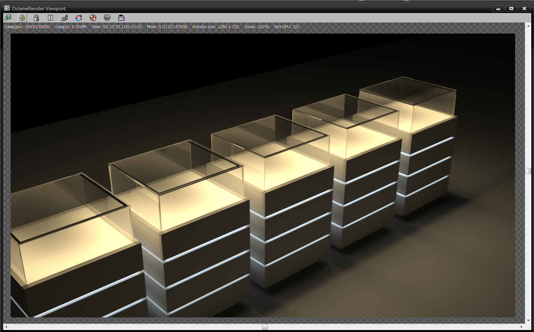Click the 'Zoom: 100%.' status readout
The image size is (534, 332).
[257, 27]
